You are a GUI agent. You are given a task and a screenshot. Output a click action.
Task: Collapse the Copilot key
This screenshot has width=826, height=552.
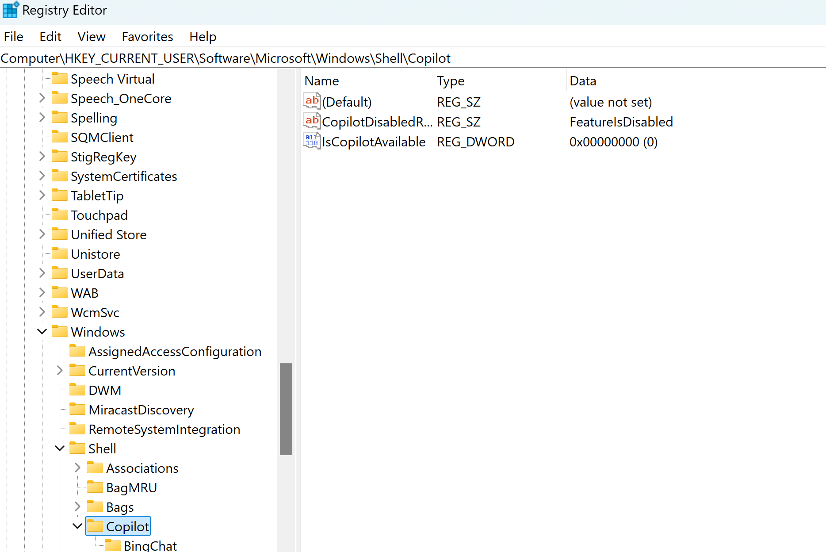click(x=77, y=526)
